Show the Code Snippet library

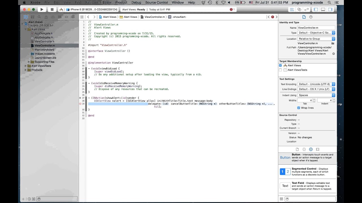tap(304, 149)
